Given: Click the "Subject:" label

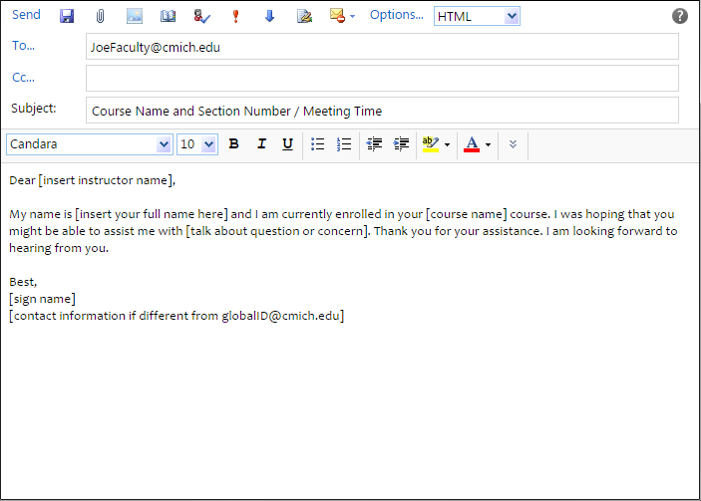Looking at the screenshot, I should pyautogui.click(x=34, y=109).
